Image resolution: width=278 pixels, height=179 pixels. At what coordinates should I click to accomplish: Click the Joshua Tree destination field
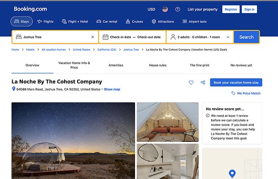(x=54, y=37)
